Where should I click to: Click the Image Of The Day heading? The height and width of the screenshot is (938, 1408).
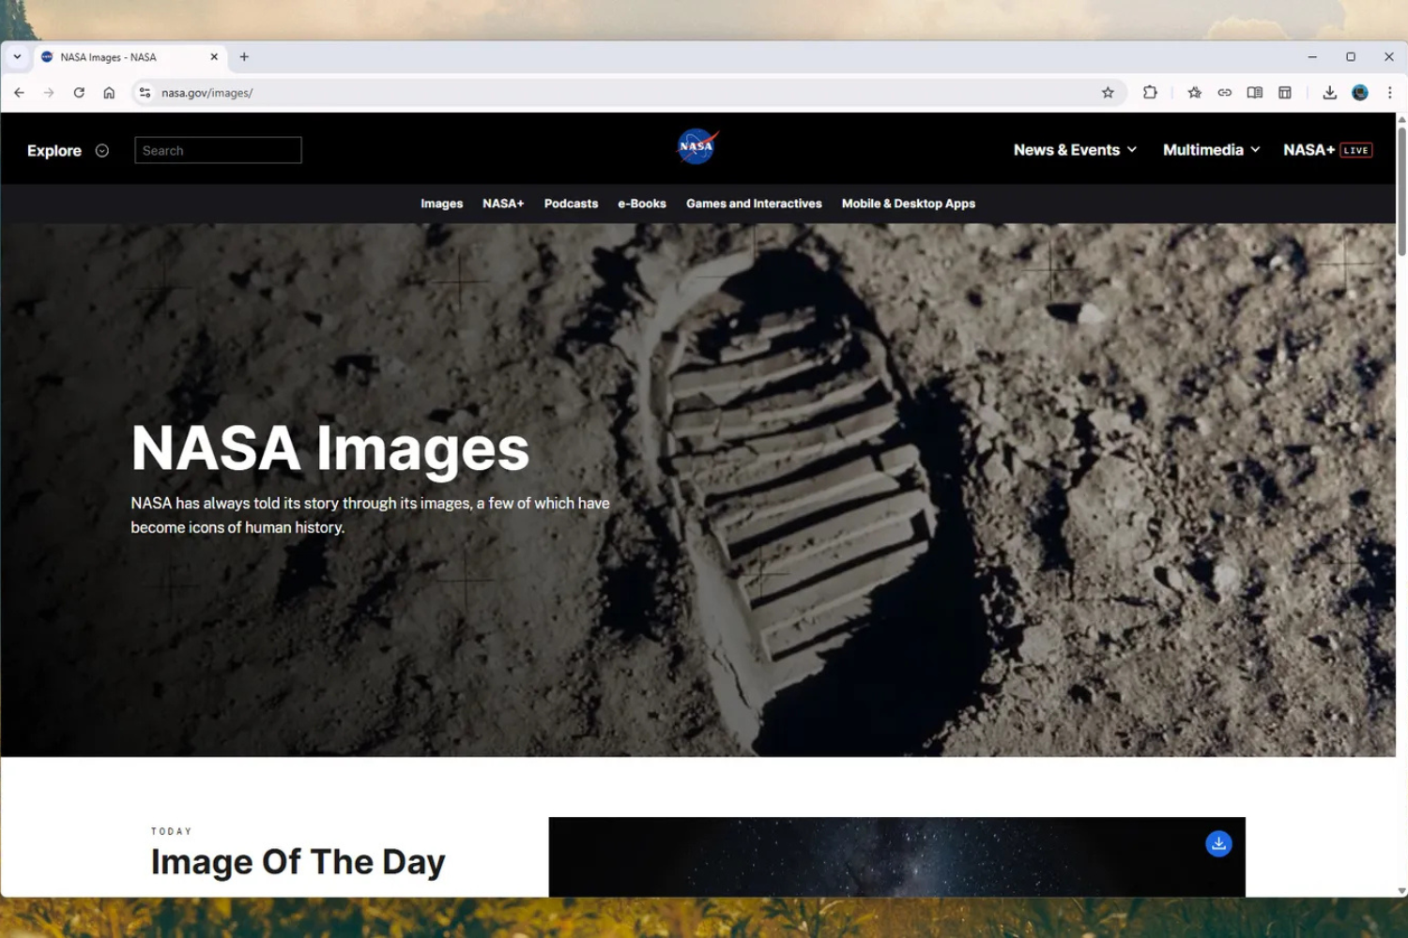click(x=298, y=862)
